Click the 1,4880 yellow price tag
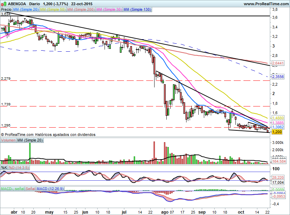The width and height of the screenshot is (290, 215). (x=277, y=118)
